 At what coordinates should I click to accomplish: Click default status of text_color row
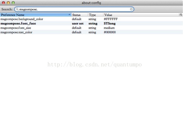pos(76,32)
